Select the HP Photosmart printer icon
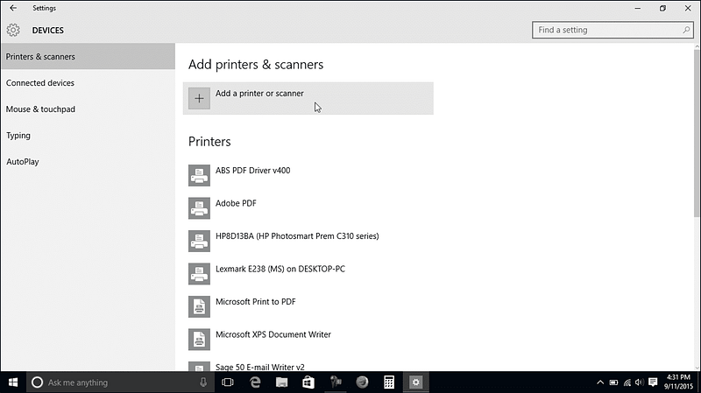 click(199, 241)
